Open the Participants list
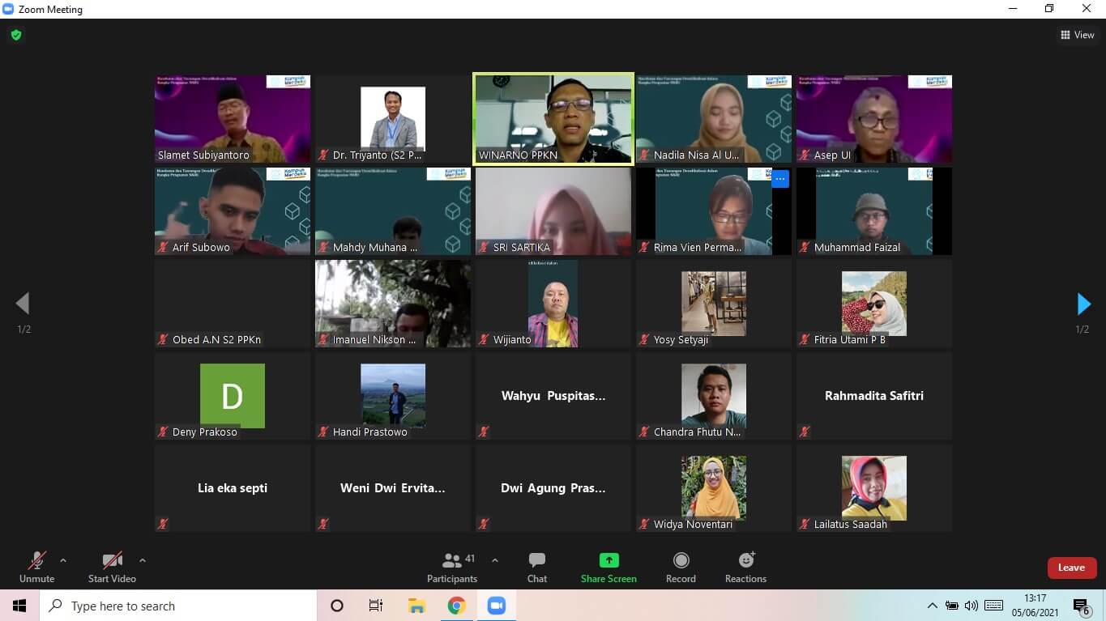Viewport: 1106px width, 621px height. pyautogui.click(x=452, y=567)
